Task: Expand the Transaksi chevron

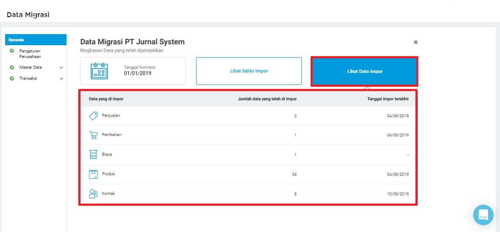Action: click(61, 78)
